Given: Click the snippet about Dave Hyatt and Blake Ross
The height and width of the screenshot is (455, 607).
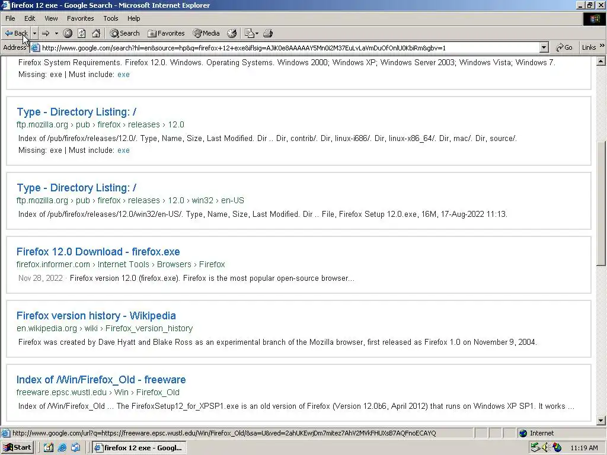Looking at the screenshot, I should click(x=277, y=342).
